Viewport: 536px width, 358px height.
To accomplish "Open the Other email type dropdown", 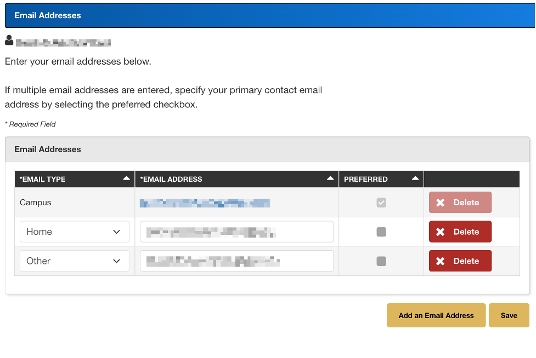I will coord(74,261).
